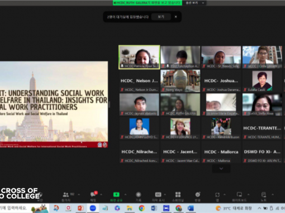Open the Chat panel with unread badge
Screen dimensions: 285x213
click(x=93, y=197)
